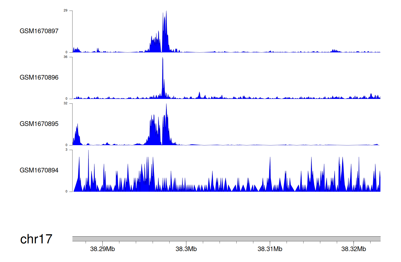Select the 38.3Mb axis label

[186, 249]
